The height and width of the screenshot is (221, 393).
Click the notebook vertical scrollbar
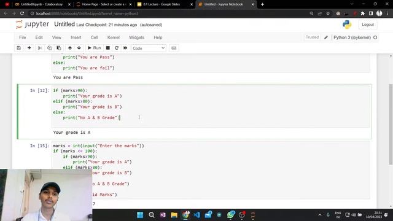[x=391, y=124]
